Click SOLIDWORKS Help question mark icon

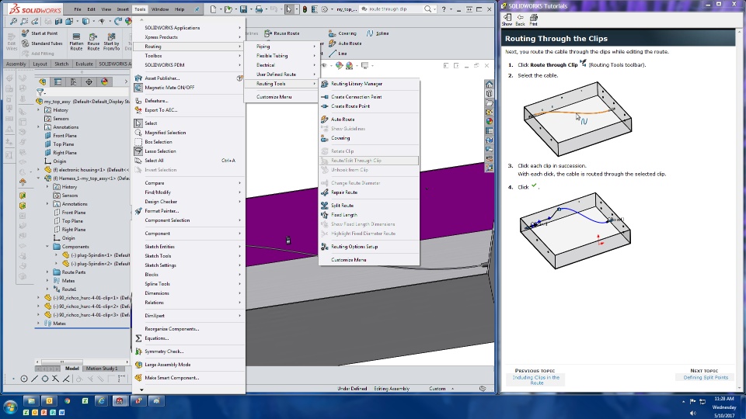(444, 9)
